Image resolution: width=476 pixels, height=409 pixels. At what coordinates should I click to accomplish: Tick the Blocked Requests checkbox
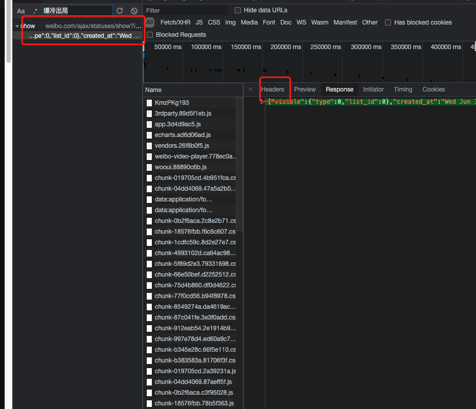[x=150, y=35]
